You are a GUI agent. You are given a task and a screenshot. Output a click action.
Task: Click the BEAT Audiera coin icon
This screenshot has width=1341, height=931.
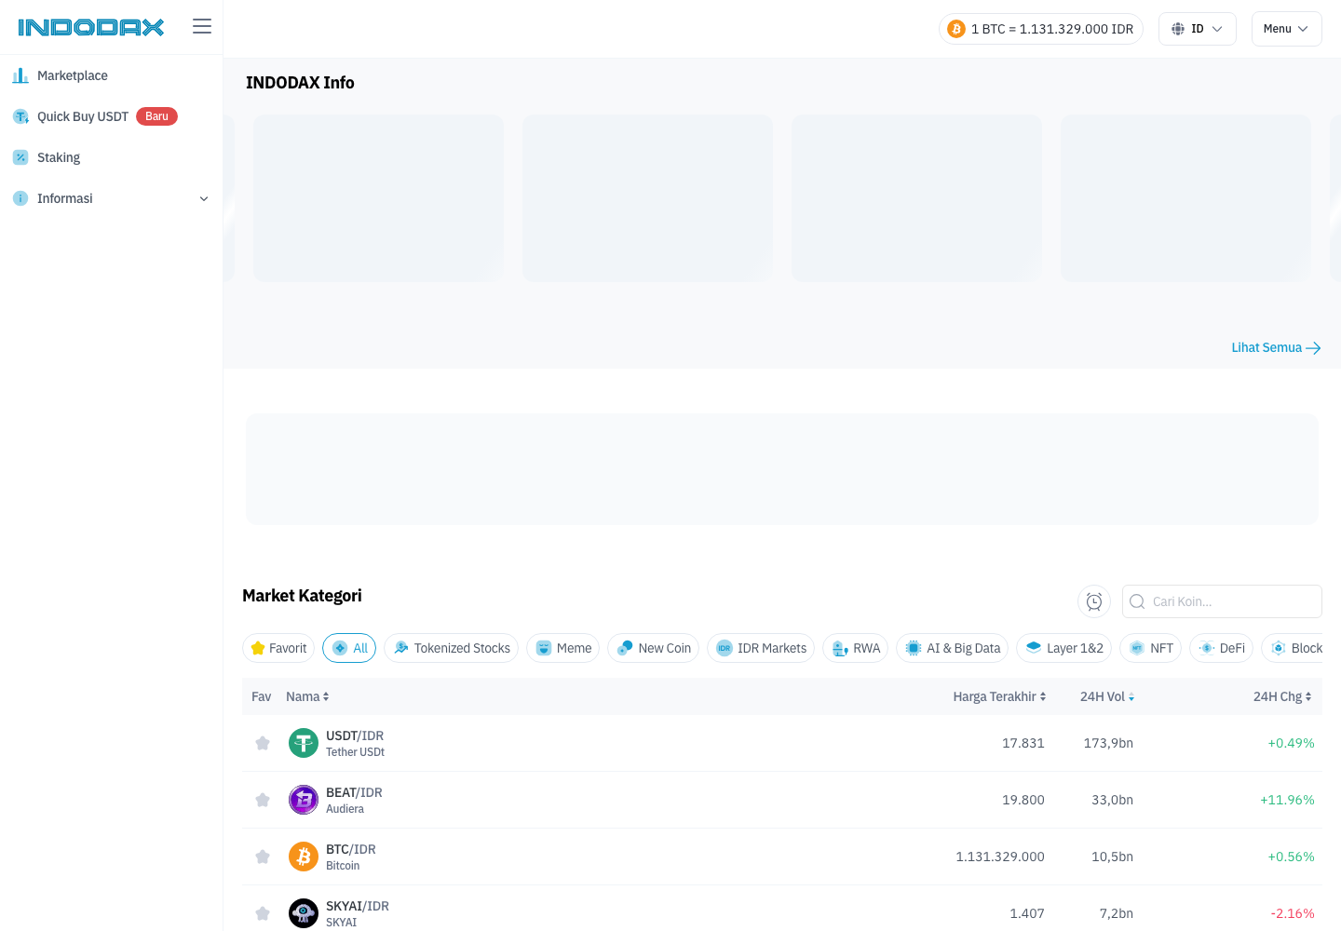pyautogui.click(x=304, y=800)
